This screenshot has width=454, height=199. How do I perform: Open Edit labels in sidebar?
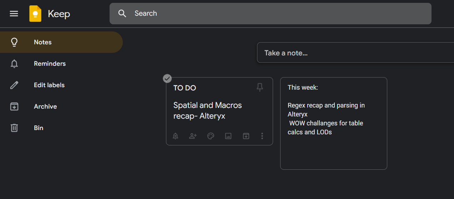click(49, 85)
